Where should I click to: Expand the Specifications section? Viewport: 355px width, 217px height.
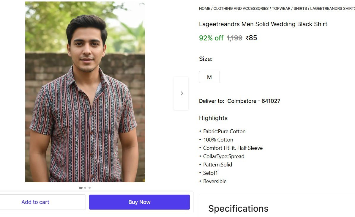pos(238,208)
